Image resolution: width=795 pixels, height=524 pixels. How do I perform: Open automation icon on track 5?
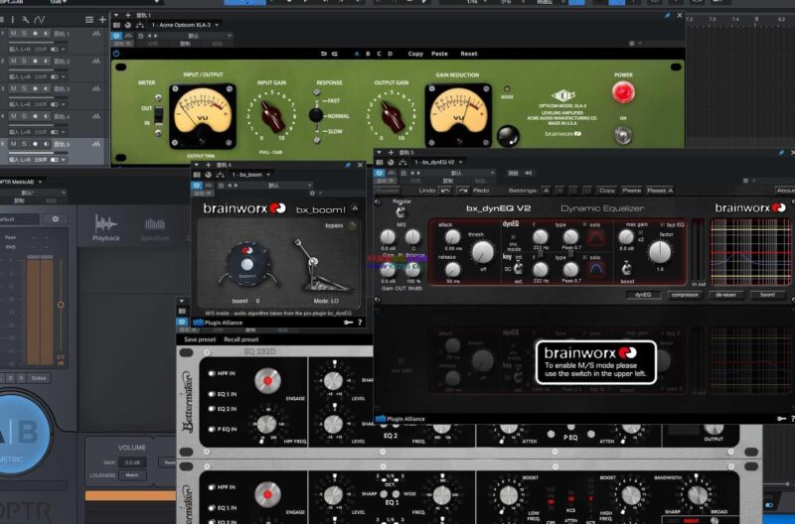click(96, 144)
